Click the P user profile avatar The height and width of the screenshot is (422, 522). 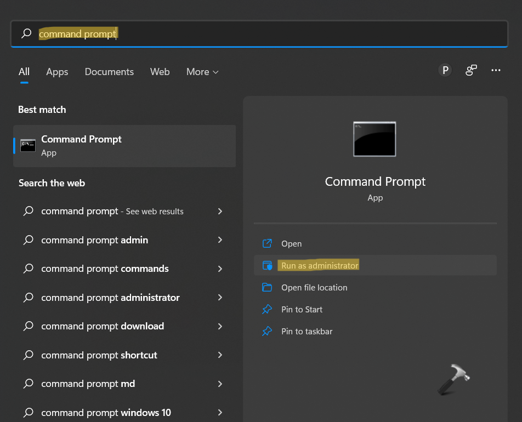pos(445,70)
